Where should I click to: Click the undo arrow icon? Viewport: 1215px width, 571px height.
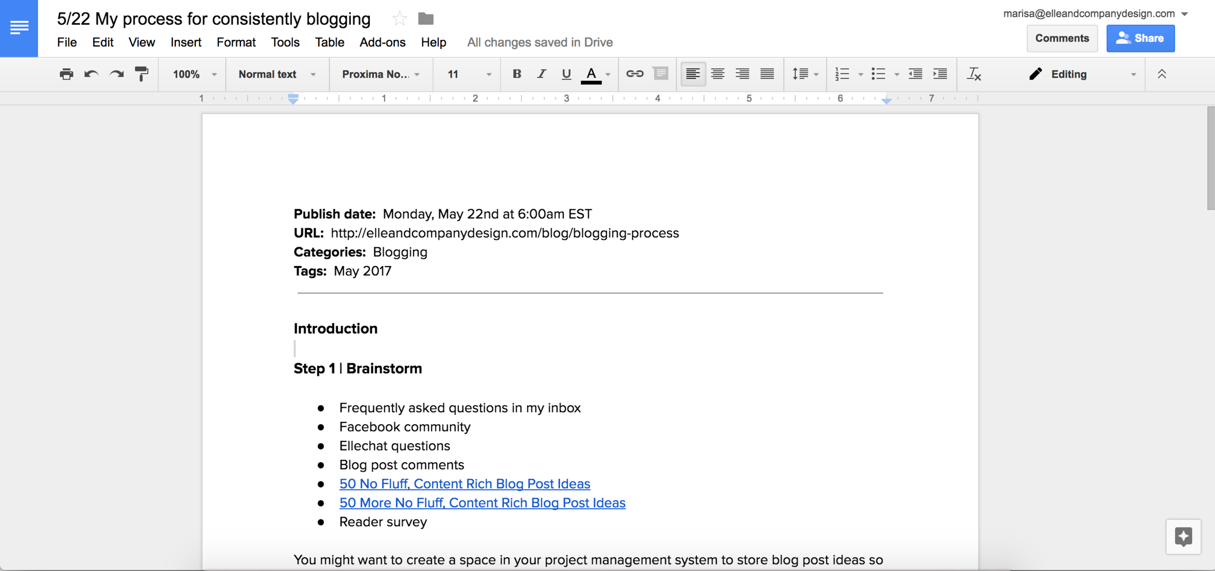pos(91,74)
